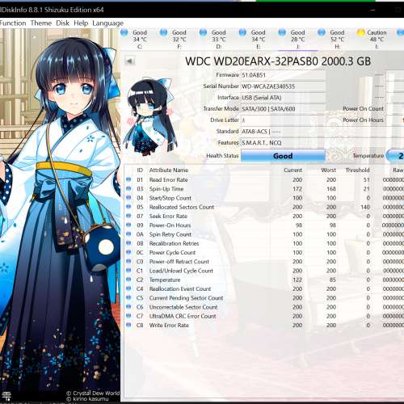Viewport: 404px width, 404px height.
Task: Click the Attribute Name column header
Action: (x=169, y=170)
